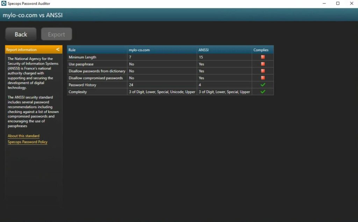This screenshot has height=222, width=358.
Task: Sort by the ANSSI column header
Action: tap(224, 50)
